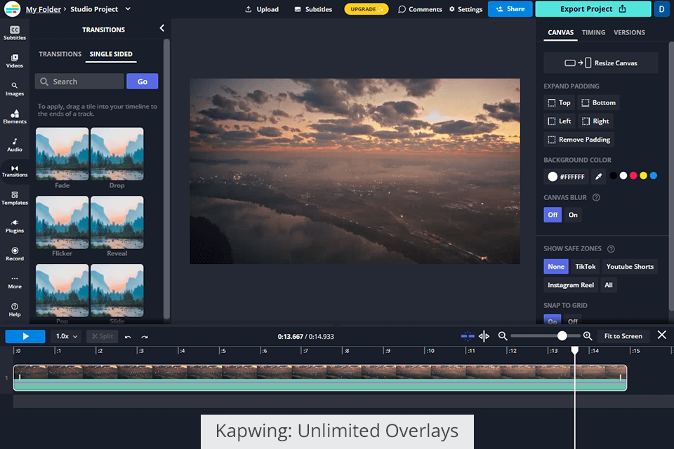Screen dimensions: 674x449
Task: Open the Plugins sidebar panel
Action: coord(15,227)
